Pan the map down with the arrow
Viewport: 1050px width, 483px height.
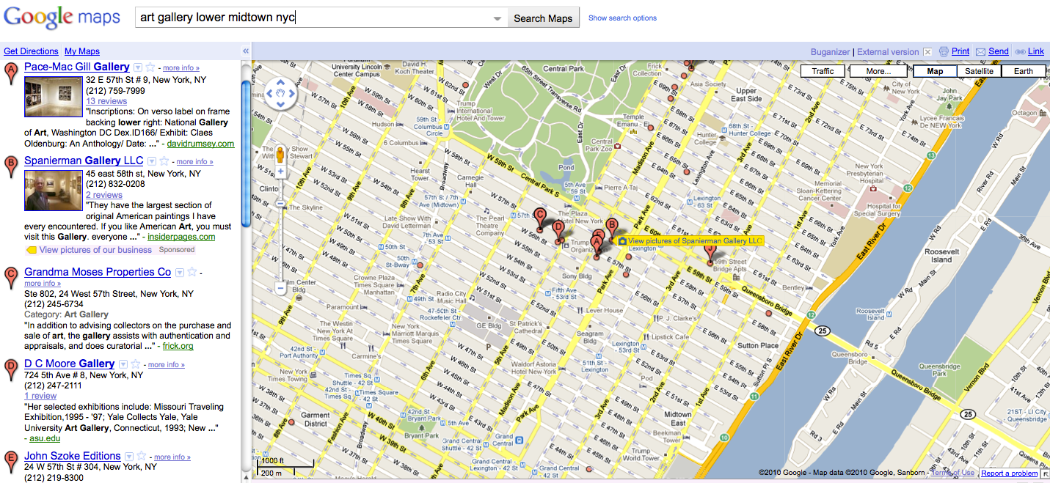280,105
